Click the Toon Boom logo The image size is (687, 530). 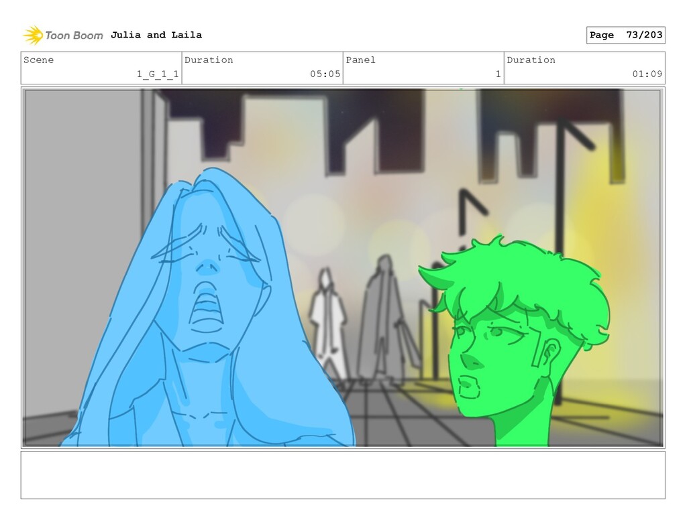tap(63, 36)
